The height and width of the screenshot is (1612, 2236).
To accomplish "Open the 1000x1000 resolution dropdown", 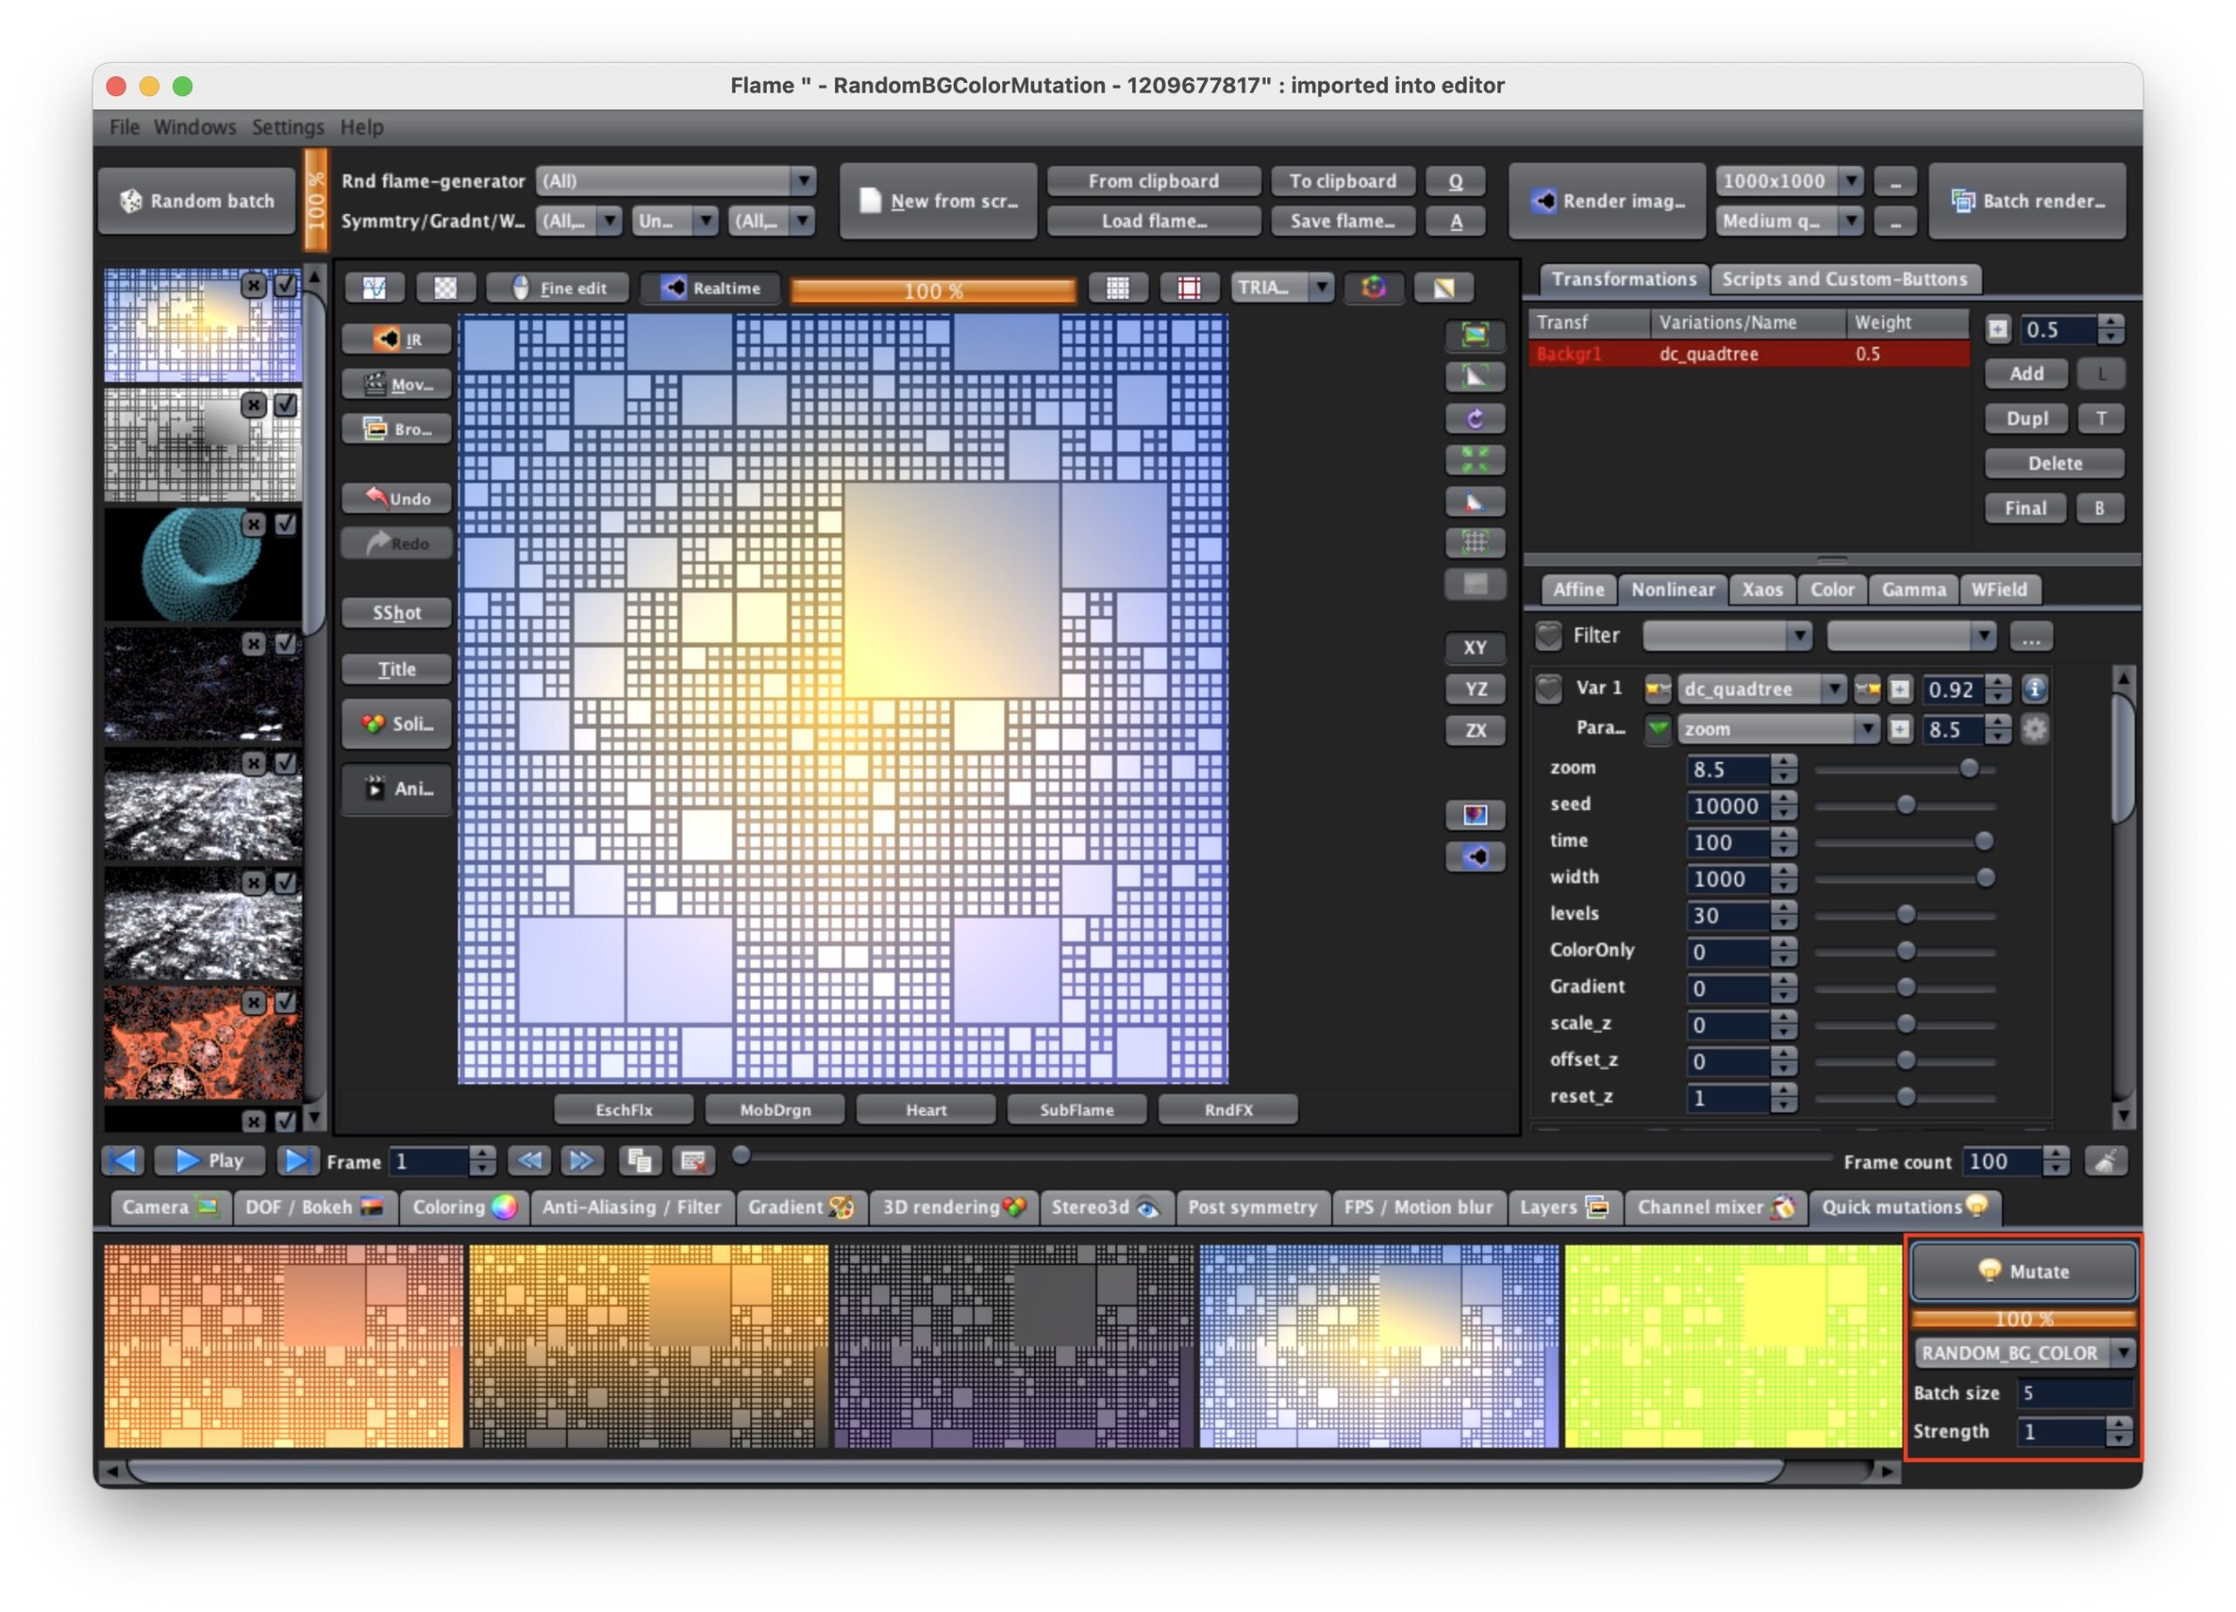I will pyautogui.click(x=1789, y=181).
